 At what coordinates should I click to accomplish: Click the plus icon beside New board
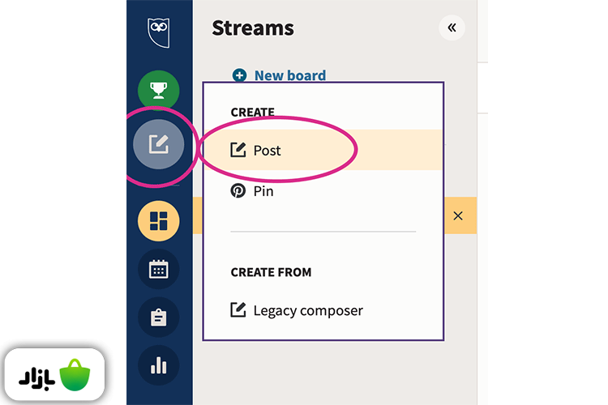click(239, 75)
